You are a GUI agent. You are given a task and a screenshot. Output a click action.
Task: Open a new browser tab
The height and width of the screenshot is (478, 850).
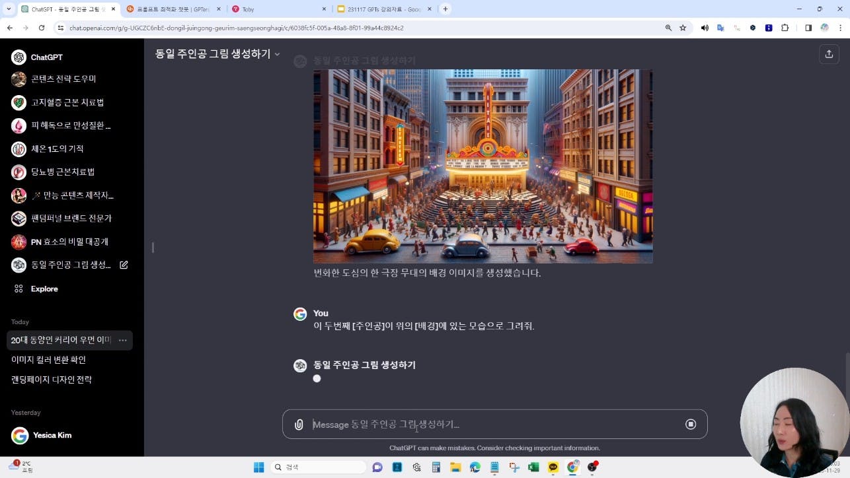click(445, 9)
